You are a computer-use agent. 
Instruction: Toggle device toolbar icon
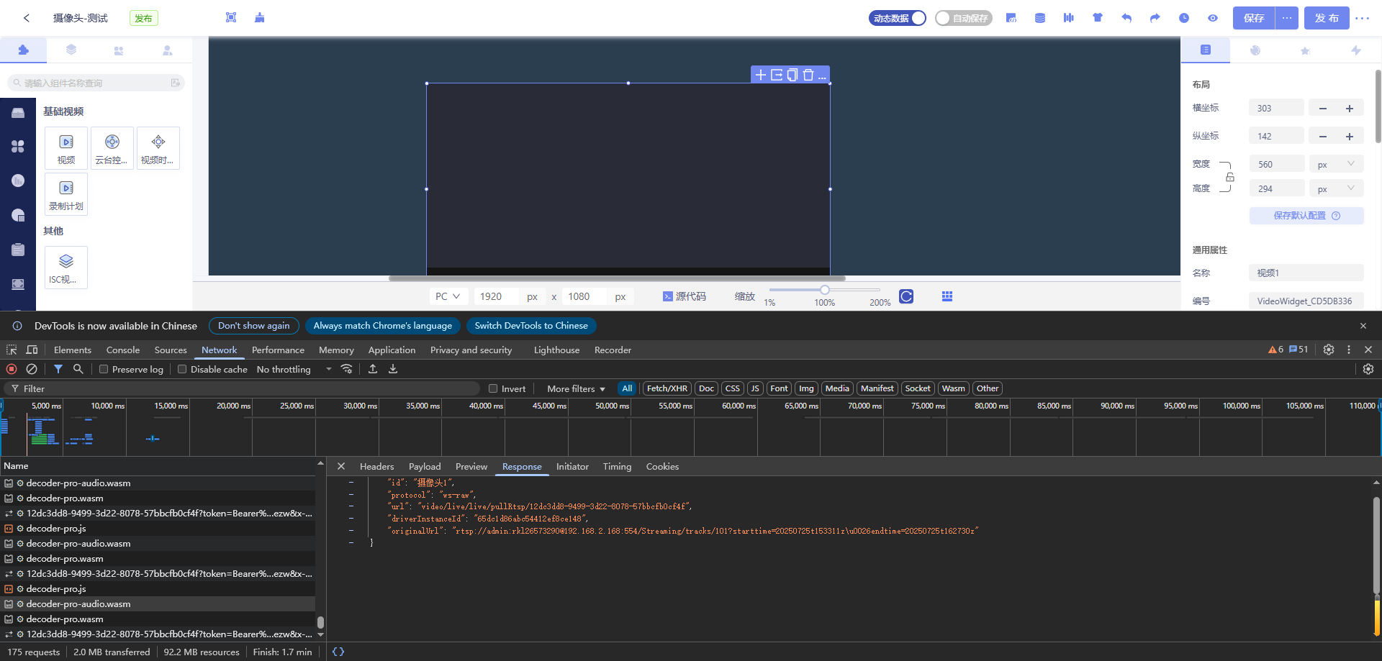click(32, 350)
